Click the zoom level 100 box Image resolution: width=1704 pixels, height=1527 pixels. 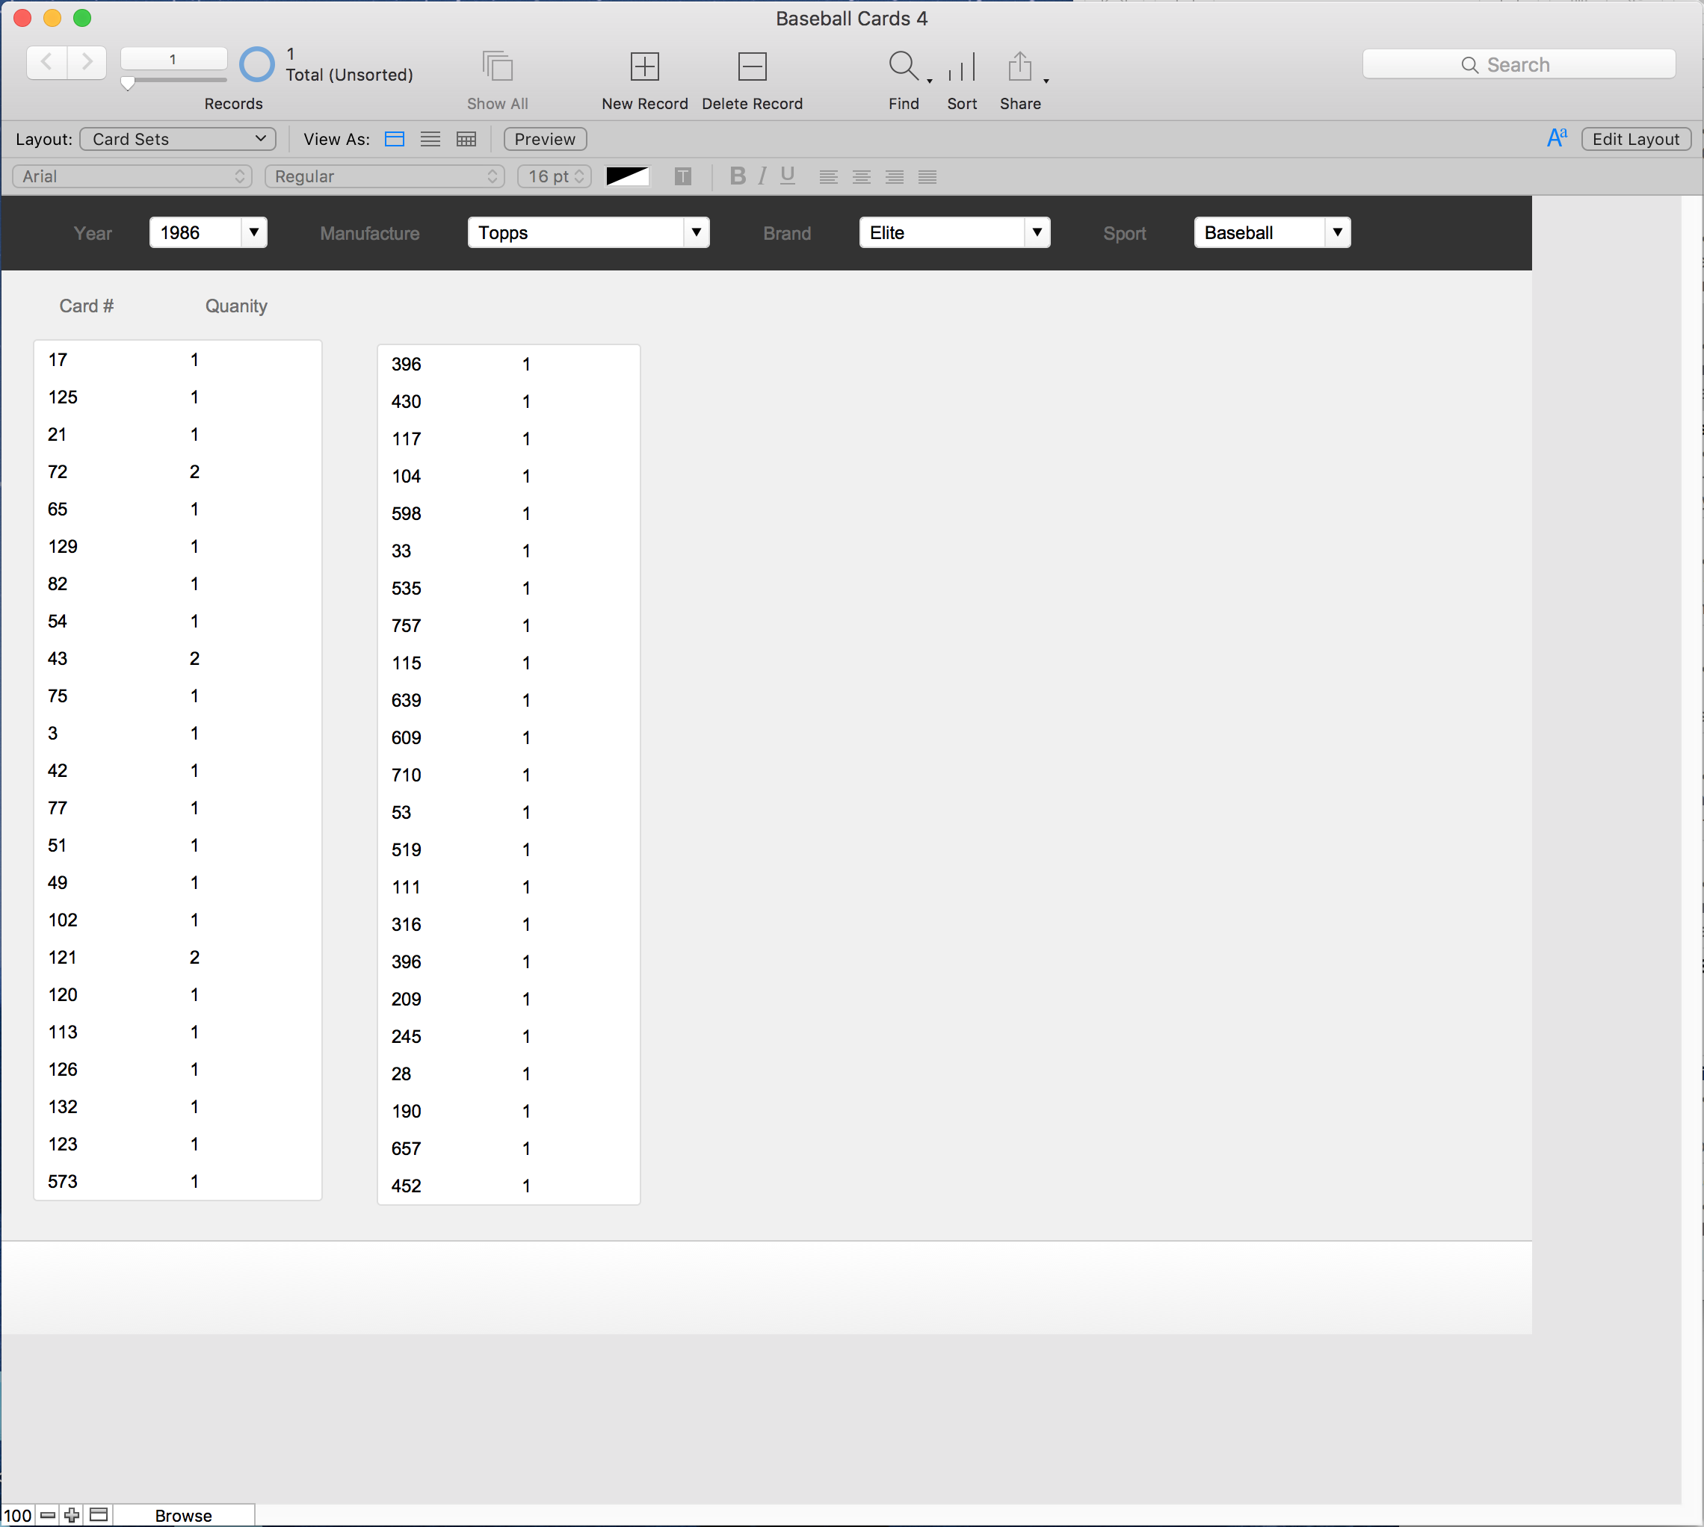[18, 1515]
